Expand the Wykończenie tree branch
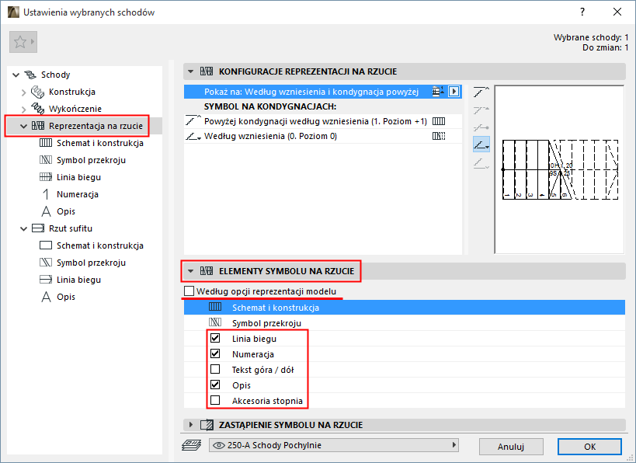This screenshot has width=636, height=463. pyautogui.click(x=23, y=110)
